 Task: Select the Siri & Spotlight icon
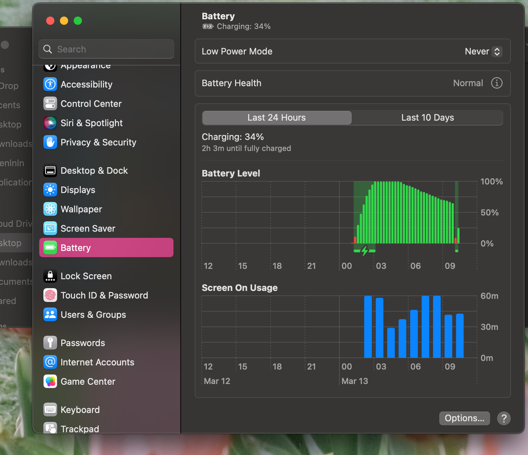(50, 123)
